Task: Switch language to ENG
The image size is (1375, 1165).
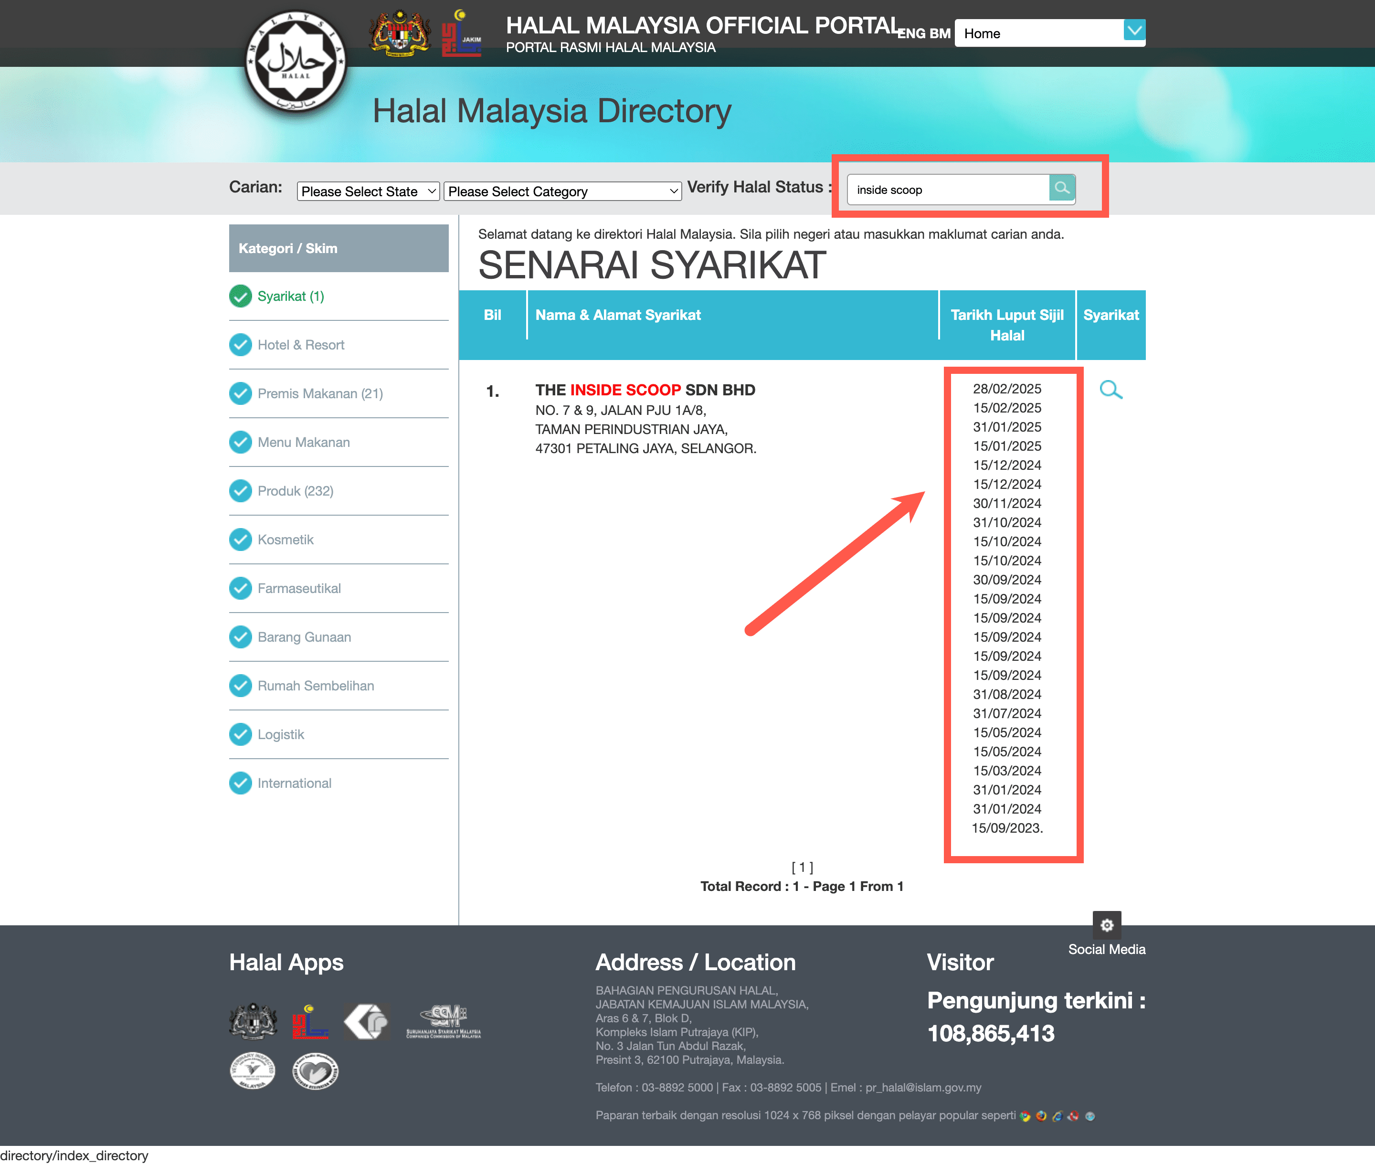Action: 911,33
